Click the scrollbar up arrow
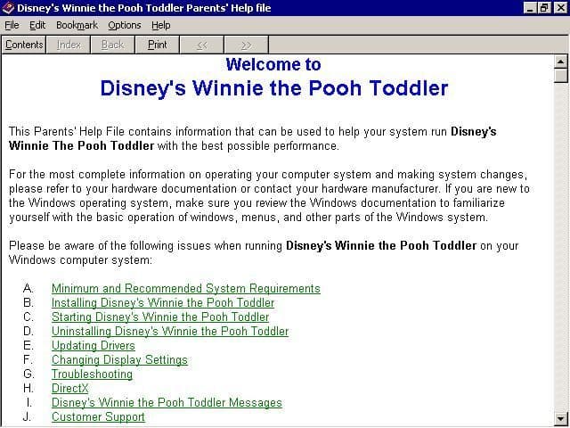570x428 pixels. pos(560,62)
